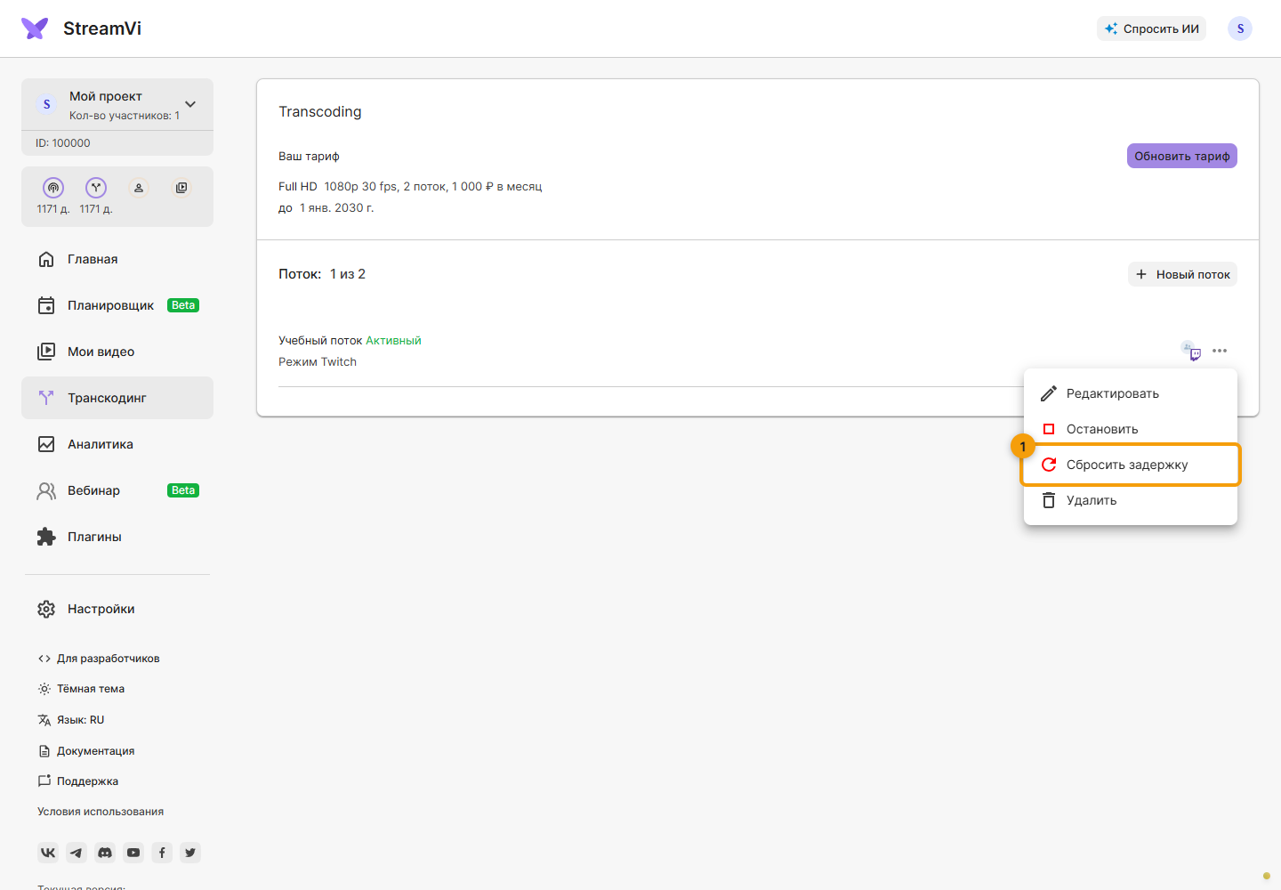Image resolution: width=1281 pixels, height=890 pixels.
Task: Open the transcoding split-arrow status icon
Action: [96, 188]
